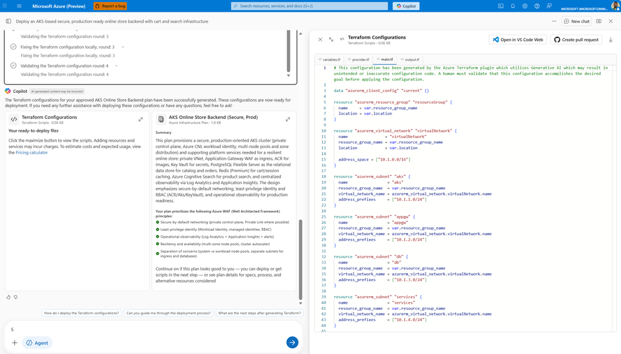Toggle the split layout view icon
This screenshot has height=354, width=621.
click(599, 21)
